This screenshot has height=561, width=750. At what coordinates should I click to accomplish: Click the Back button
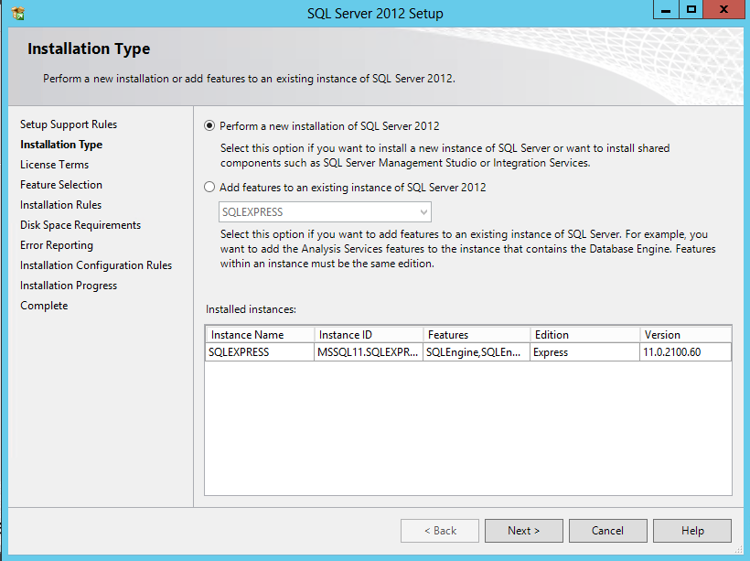440,531
